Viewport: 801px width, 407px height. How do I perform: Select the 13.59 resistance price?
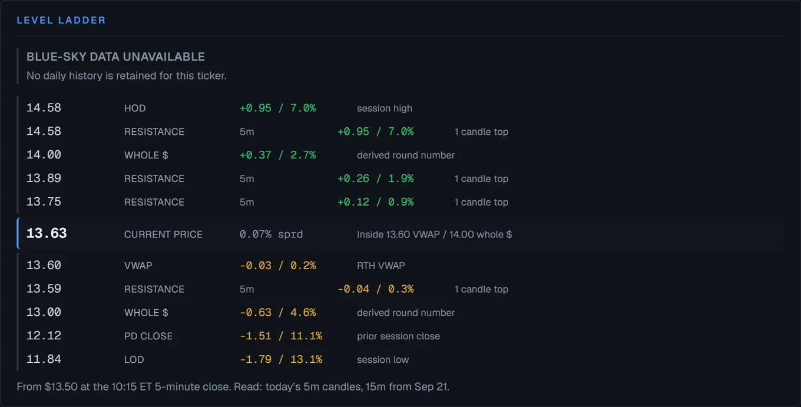coord(44,289)
